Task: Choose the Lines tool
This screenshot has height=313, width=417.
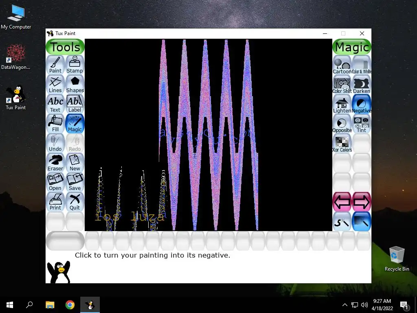Action: pos(55,84)
